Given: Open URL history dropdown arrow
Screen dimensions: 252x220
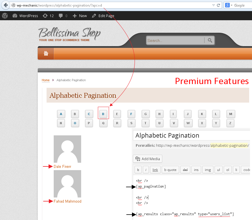Looking at the screenshot, I should click(213, 5).
